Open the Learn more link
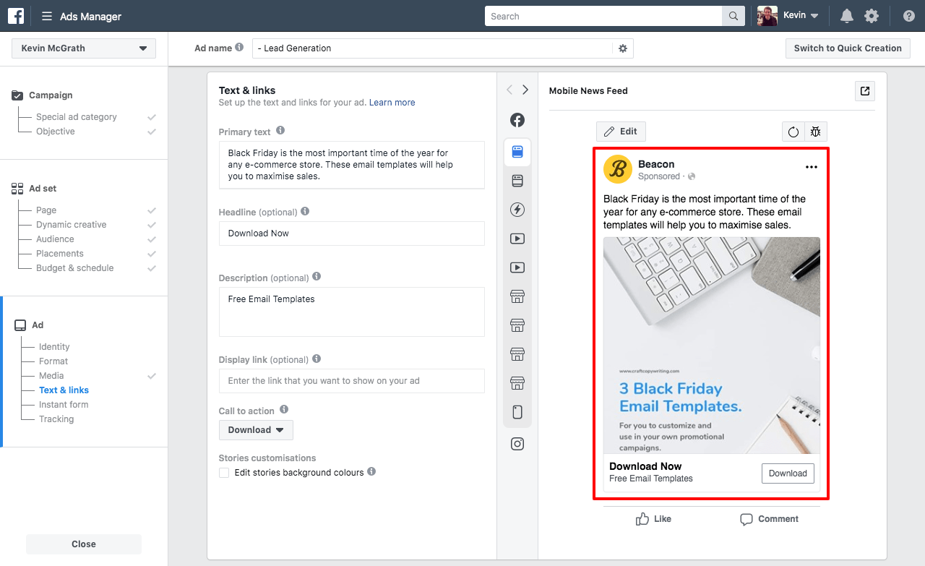Screen dimensions: 925x566 392,102
